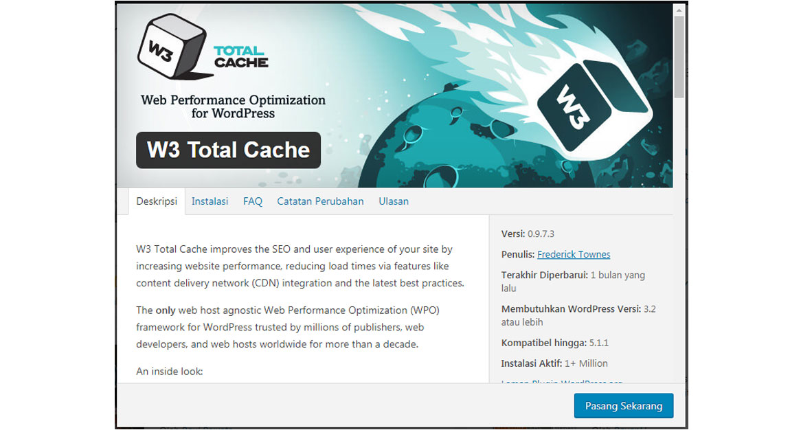Open the Ulasan tab

pyautogui.click(x=393, y=201)
